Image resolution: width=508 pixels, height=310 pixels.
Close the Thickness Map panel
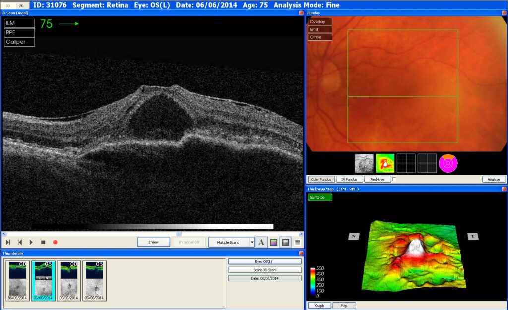coord(504,189)
